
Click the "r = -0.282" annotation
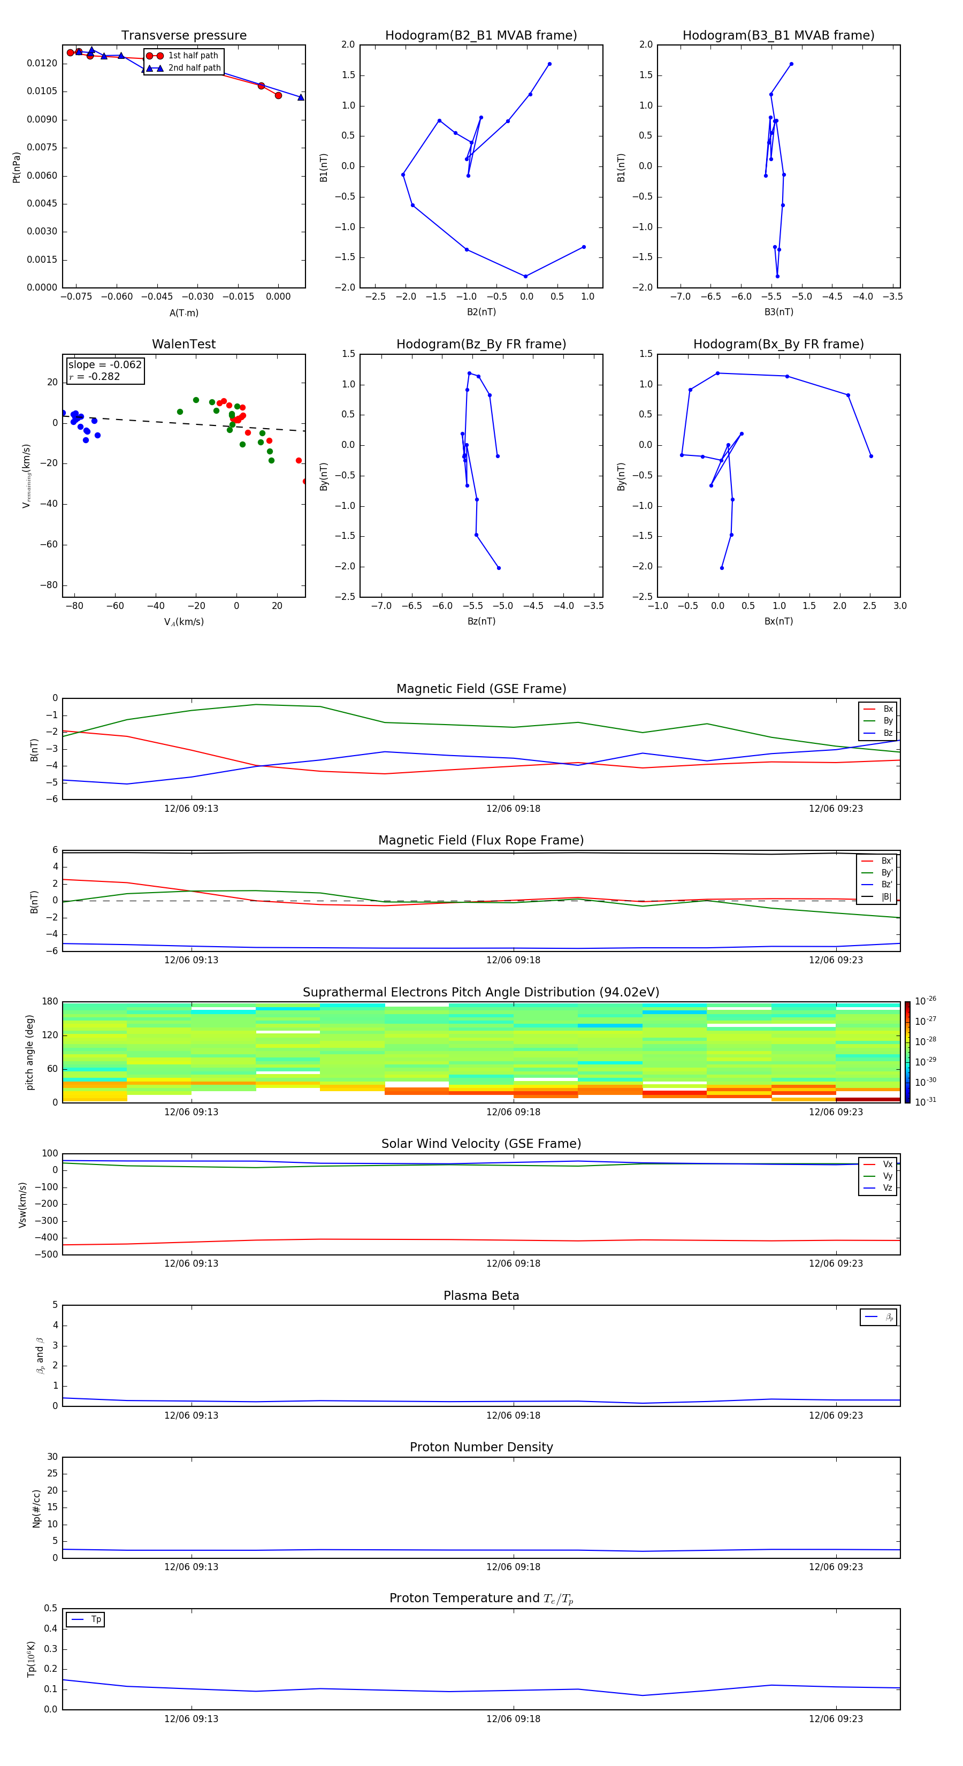pos(94,376)
